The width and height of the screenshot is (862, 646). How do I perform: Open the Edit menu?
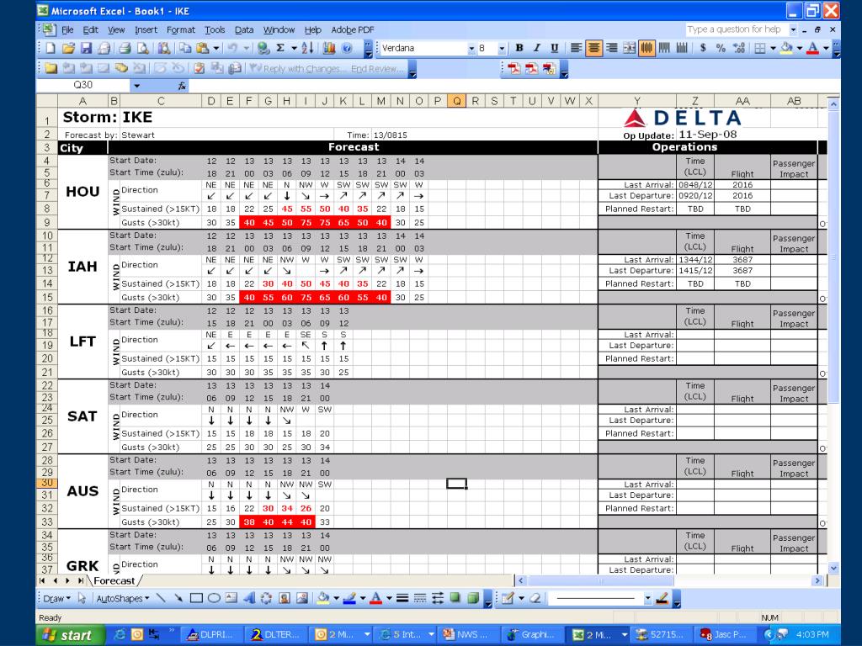click(90, 29)
